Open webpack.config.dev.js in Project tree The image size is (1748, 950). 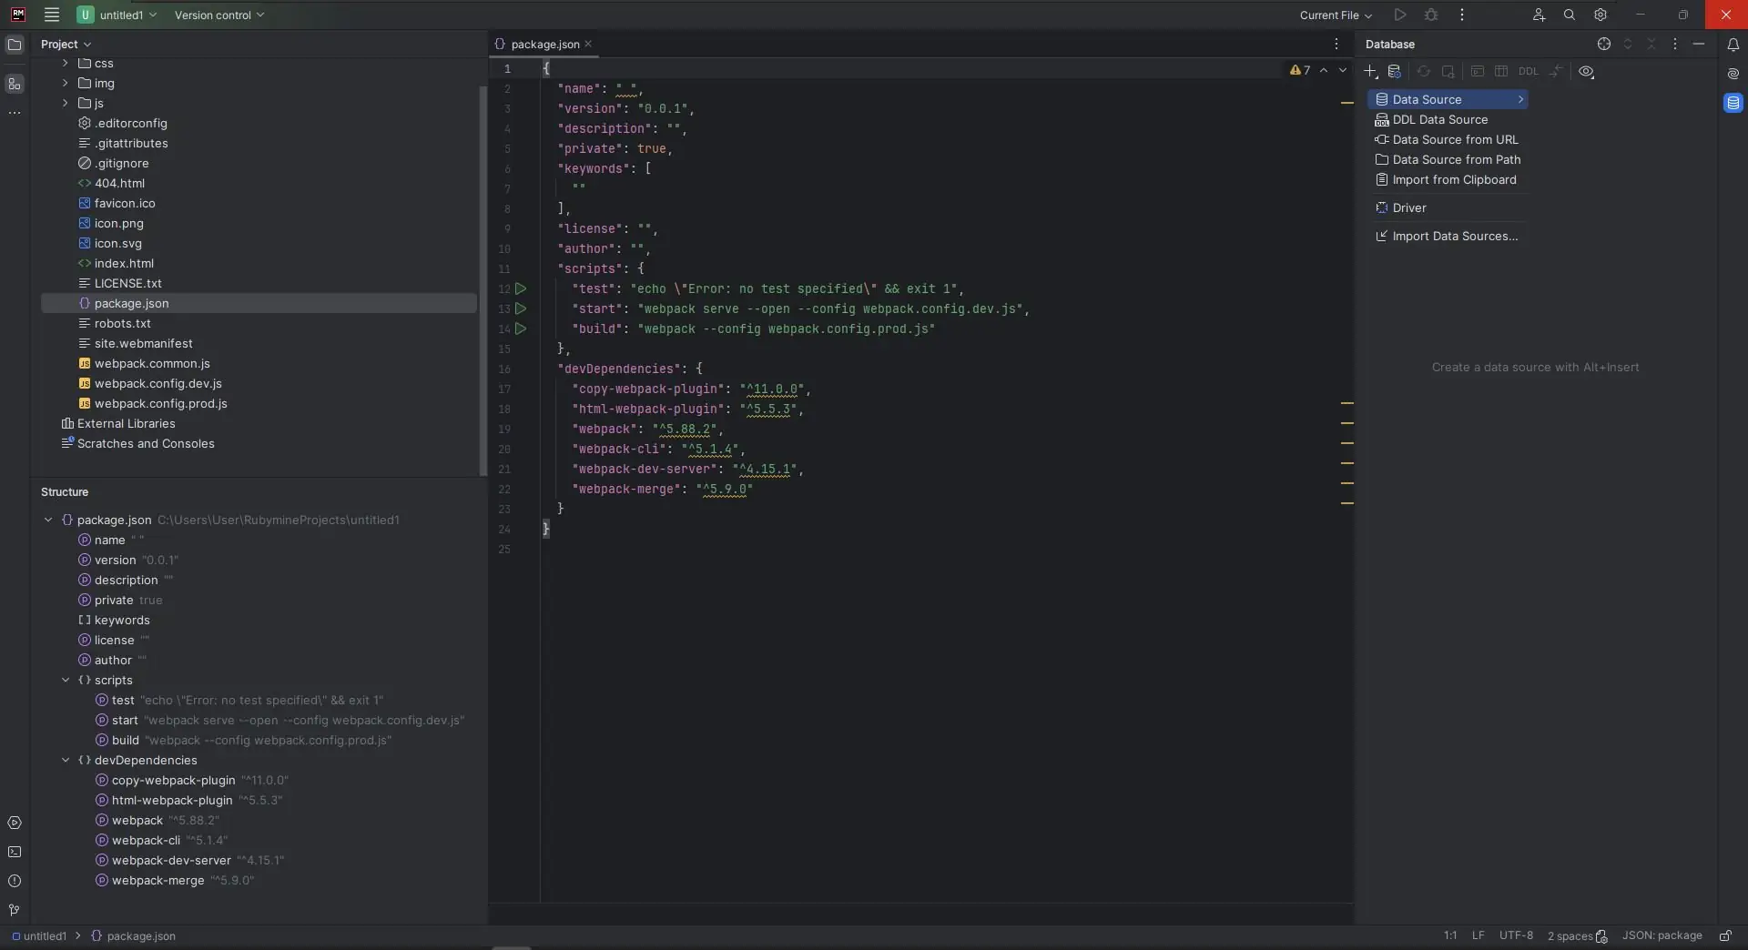158,384
